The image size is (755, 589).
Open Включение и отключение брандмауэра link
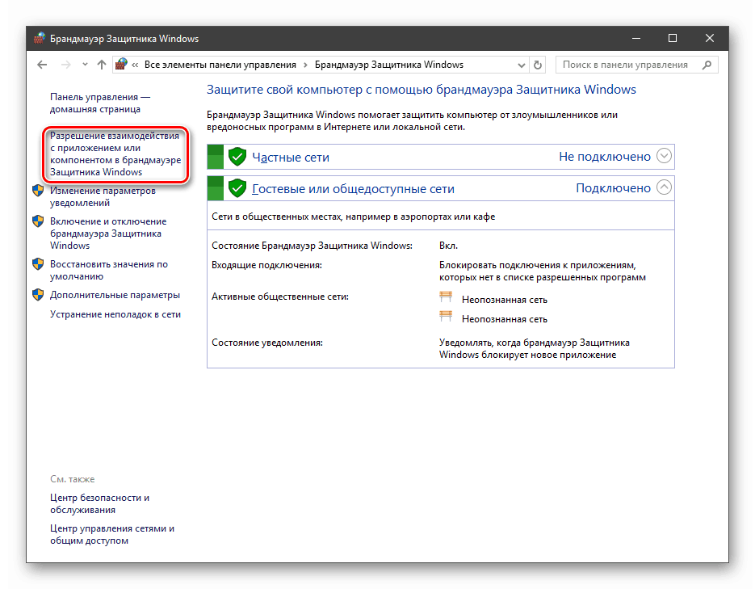coord(107,233)
